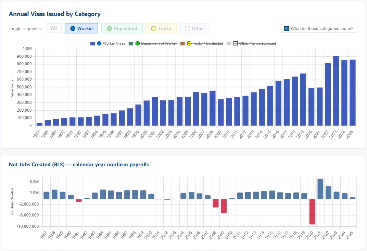The height and width of the screenshot is (251, 367).
Task: Click the Other / Uncategorized gray legend swatch
Action: coord(229,43)
